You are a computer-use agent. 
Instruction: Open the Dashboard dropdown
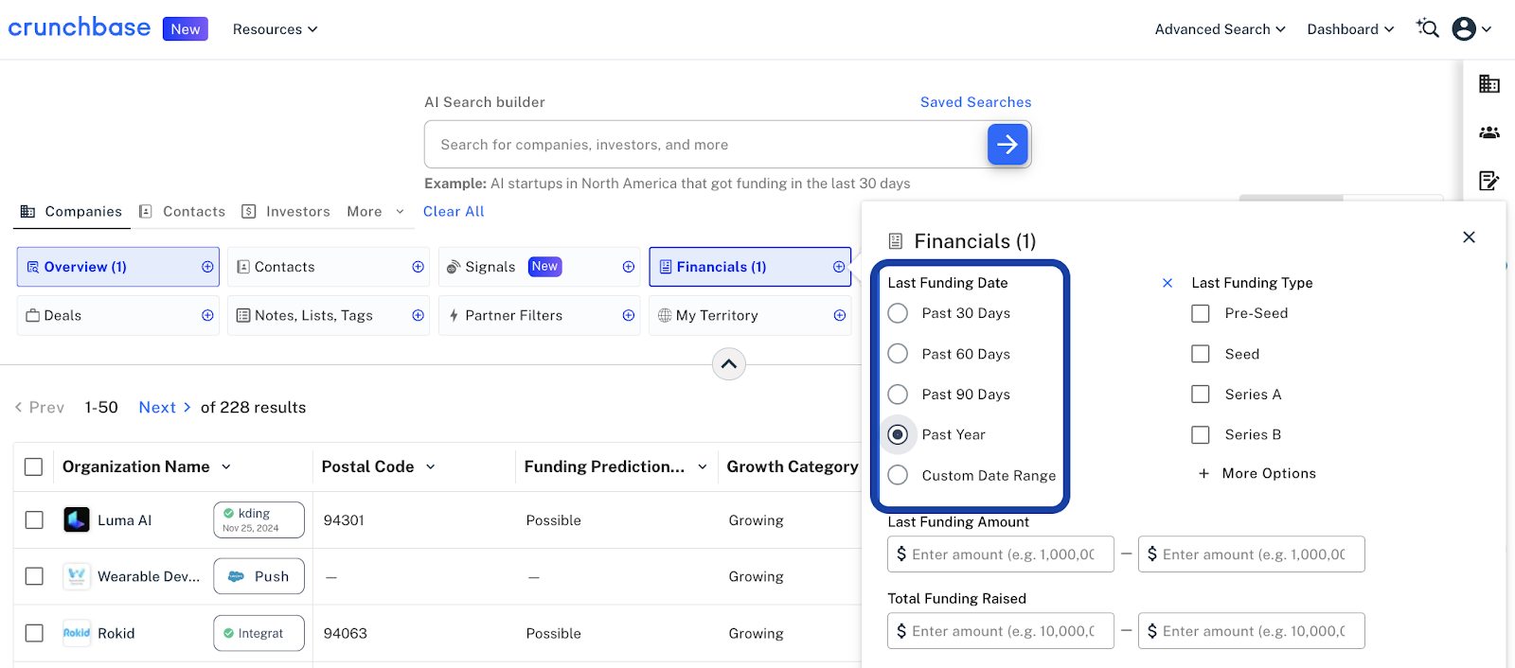[x=1351, y=29]
